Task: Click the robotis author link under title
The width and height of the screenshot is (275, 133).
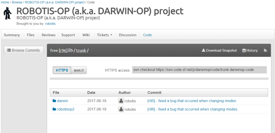Action: click(x=50, y=24)
